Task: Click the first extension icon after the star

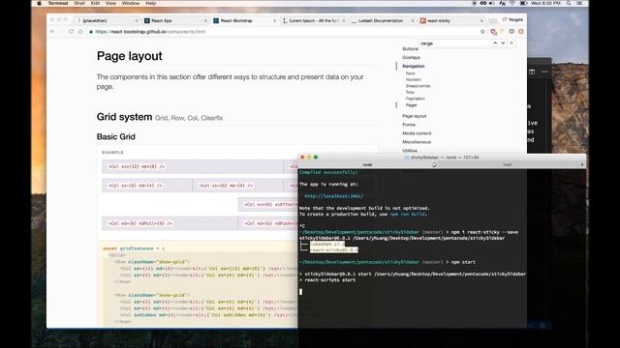Action: click(493, 32)
